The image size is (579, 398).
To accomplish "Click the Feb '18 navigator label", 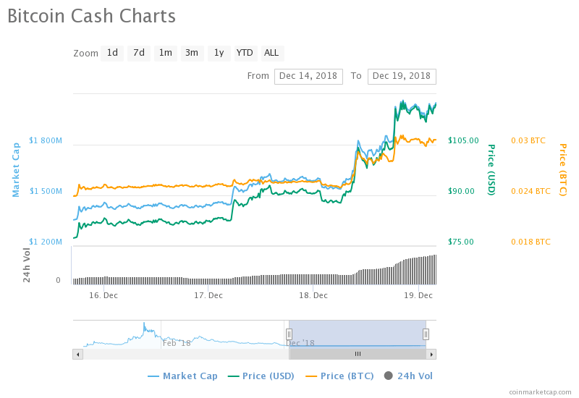I will pyautogui.click(x=177, y=343).
